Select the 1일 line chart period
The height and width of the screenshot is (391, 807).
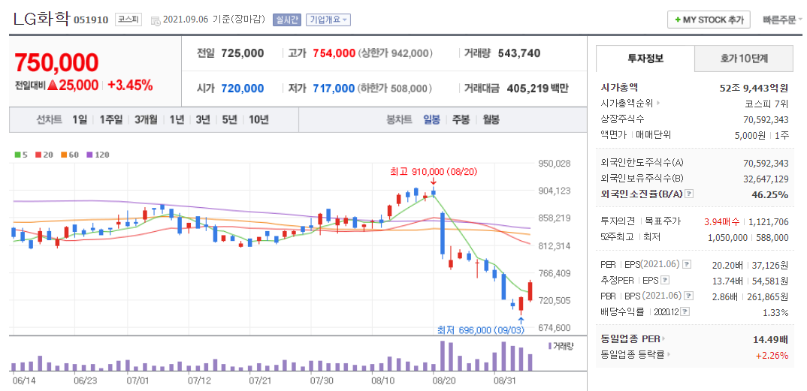tap(80, 120)
